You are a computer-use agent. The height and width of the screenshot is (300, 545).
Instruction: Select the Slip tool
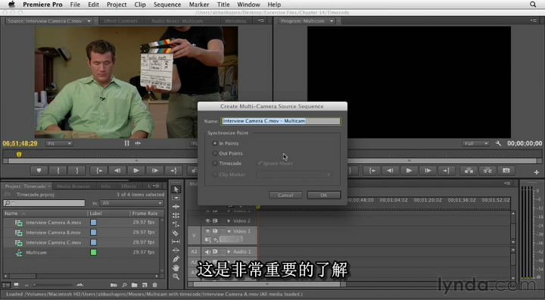pos(176,242)
